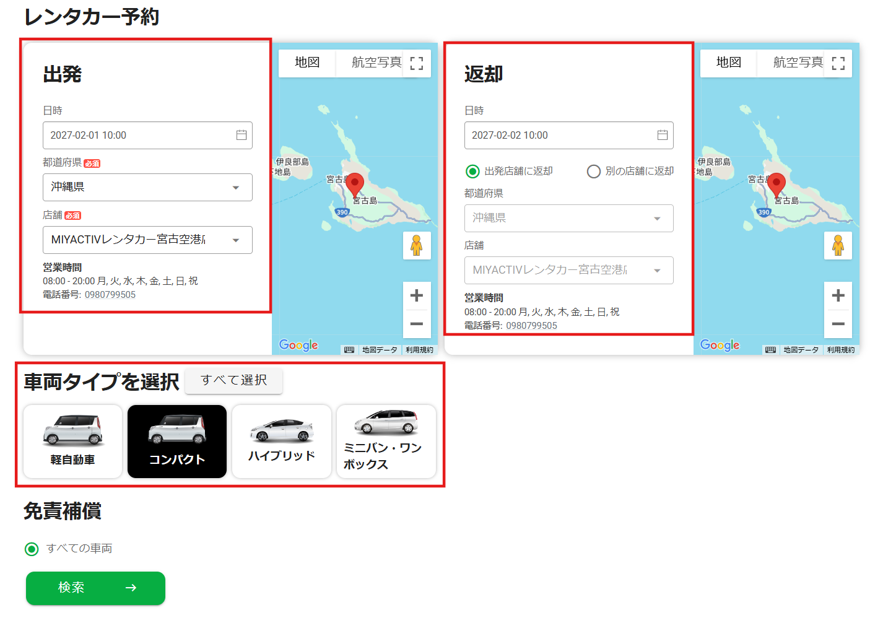Select the すべての車両 coverage radio button

click(32, 549)
